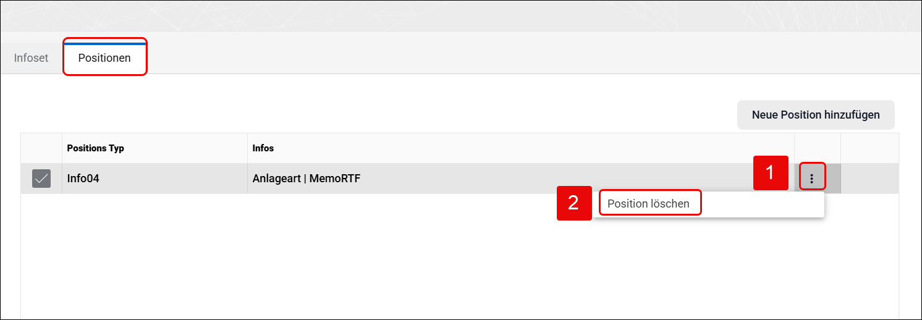Click the blank header above three-dot menu
The height and width of the screenshot is (320, 922).
click(x=818, y=148)
